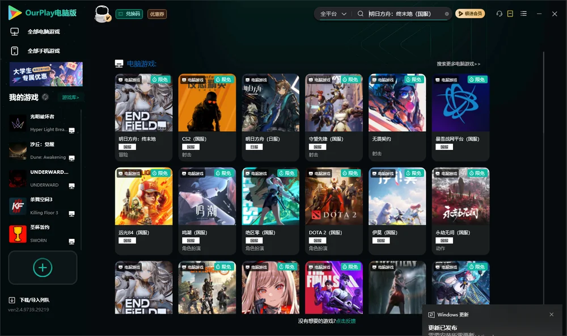
Task: Open THE FINALS game card
Action: 334,288
